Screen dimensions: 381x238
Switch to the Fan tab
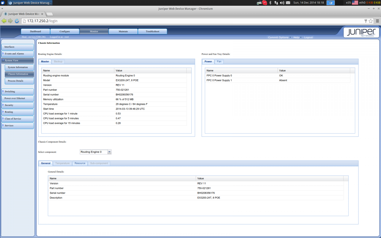(219, 61)
